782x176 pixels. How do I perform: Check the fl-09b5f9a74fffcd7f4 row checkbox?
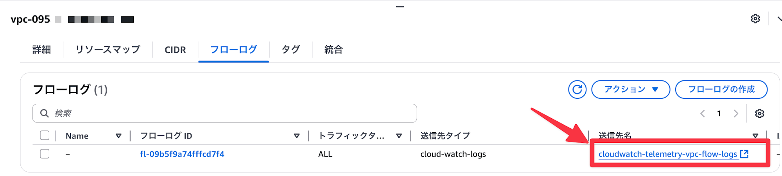(45, 154)
